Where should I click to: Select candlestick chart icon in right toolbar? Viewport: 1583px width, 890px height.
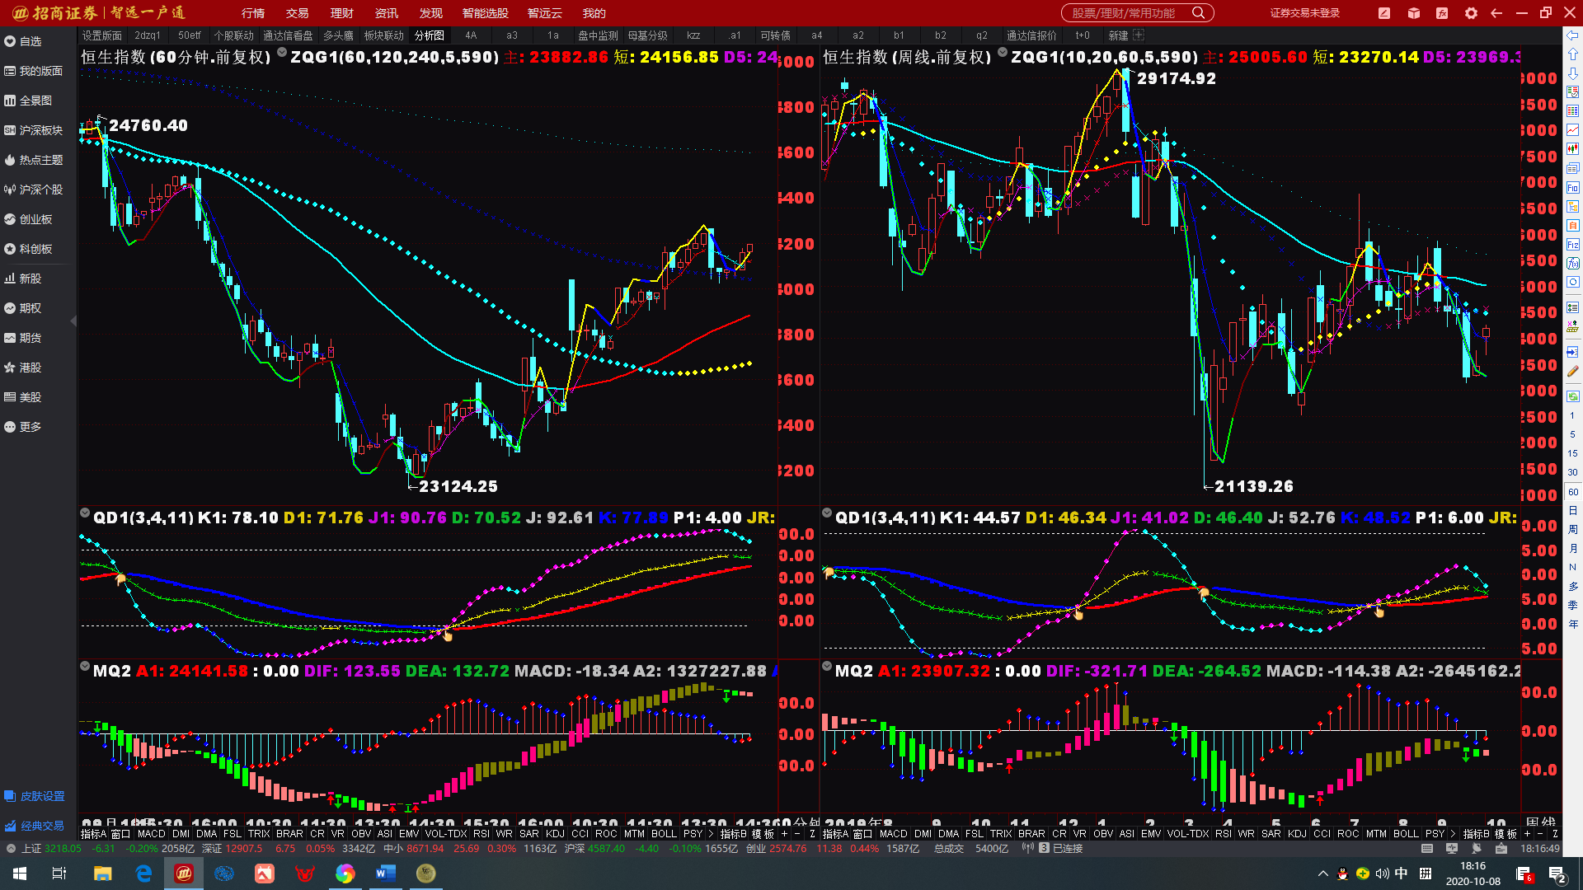(1573, 149)
